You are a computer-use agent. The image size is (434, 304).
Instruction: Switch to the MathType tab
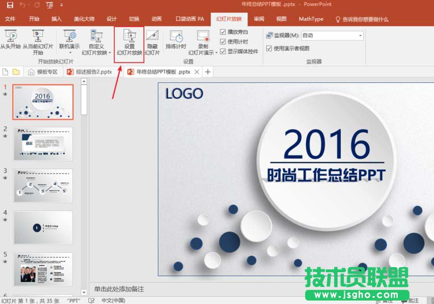311,19
